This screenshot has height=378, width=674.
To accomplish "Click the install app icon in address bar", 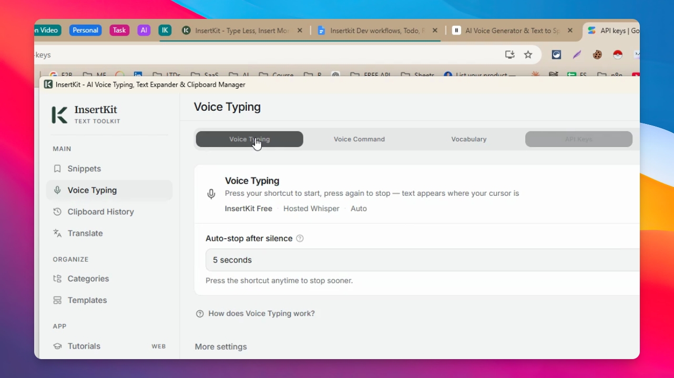I will [509, 55].
